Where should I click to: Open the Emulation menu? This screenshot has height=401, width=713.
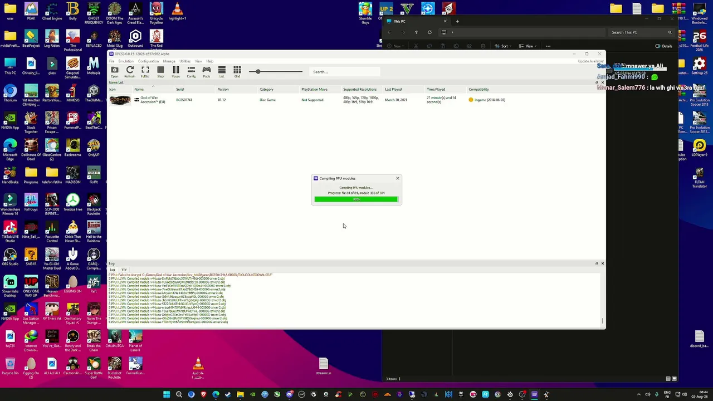[x=126, y=61]
